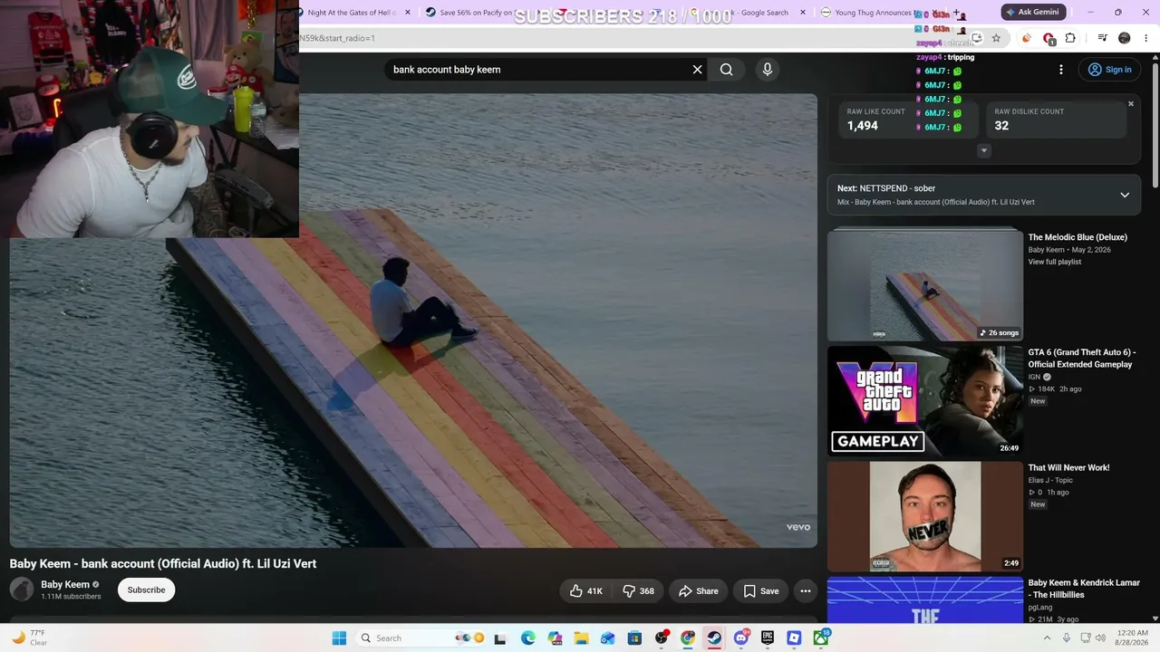The height and width of the screenshot is (652, 1160).
Task: Like the video with 41K likes
Action: click(x=586, y=590)
